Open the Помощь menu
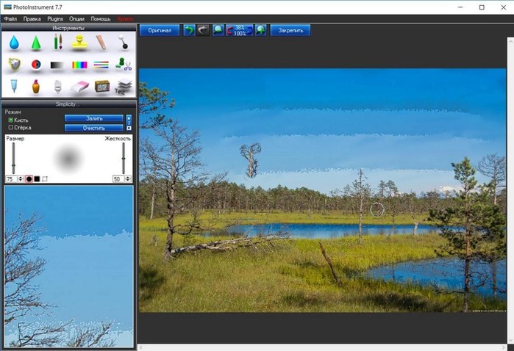The image size is (514, 351). click(x=101, y=19)
